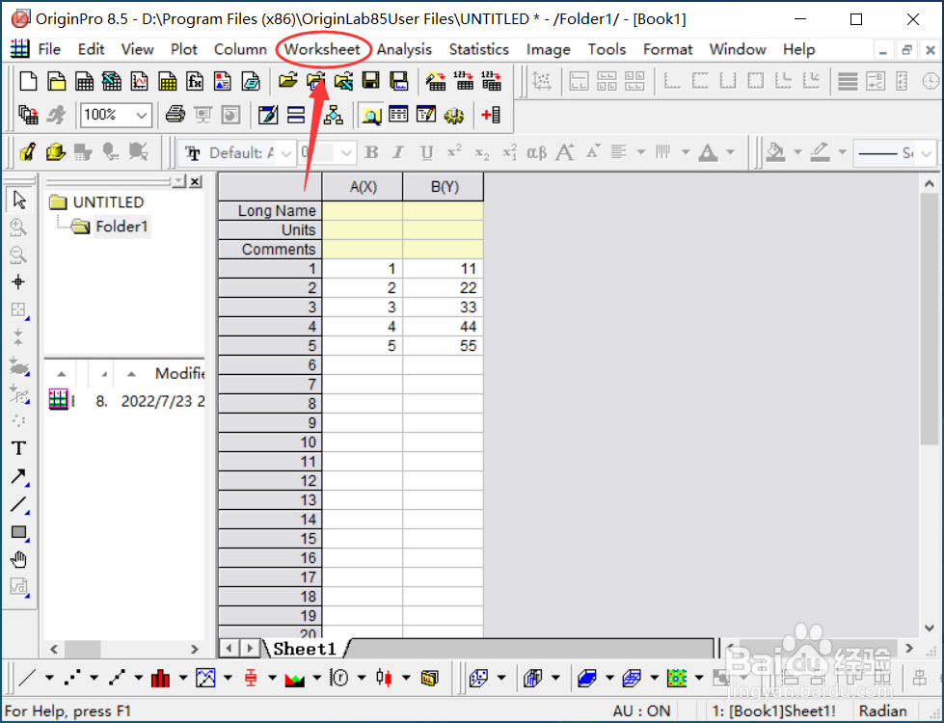Open the Project Explorer toggle icon
The height and width of the screenshot is (723, 944).
[371, 115]
